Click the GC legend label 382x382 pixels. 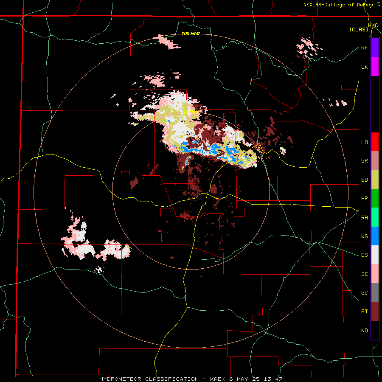coord(364,293)
